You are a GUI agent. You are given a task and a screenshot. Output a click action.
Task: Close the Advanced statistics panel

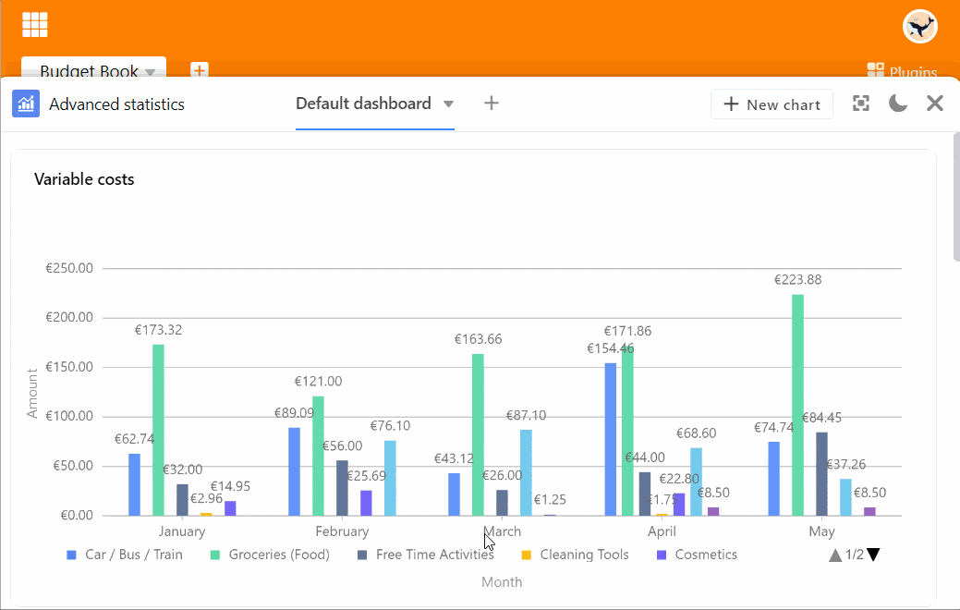pyautogui.click(x=935, y=104)
